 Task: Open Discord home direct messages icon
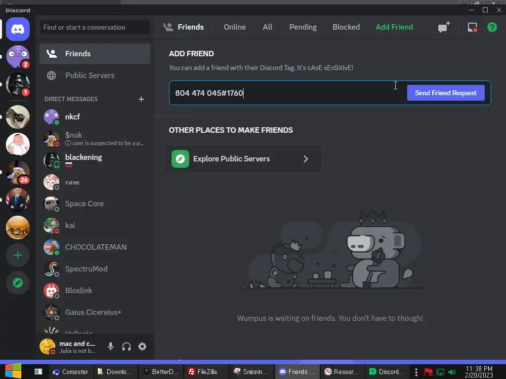(18, 29)
